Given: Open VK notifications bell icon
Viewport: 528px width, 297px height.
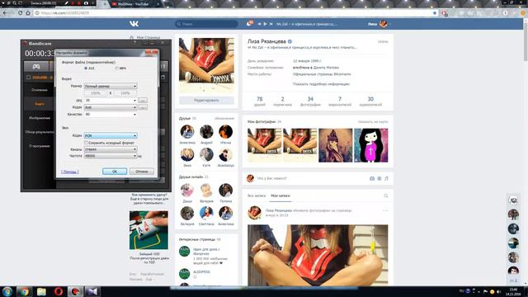Looking at the screenshot, I should [249, 24].
